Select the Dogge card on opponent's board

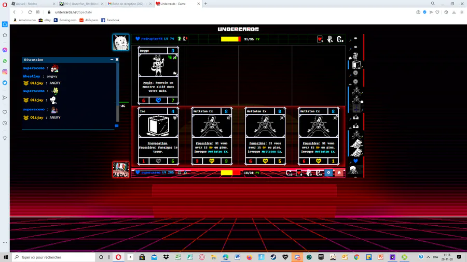158,76
